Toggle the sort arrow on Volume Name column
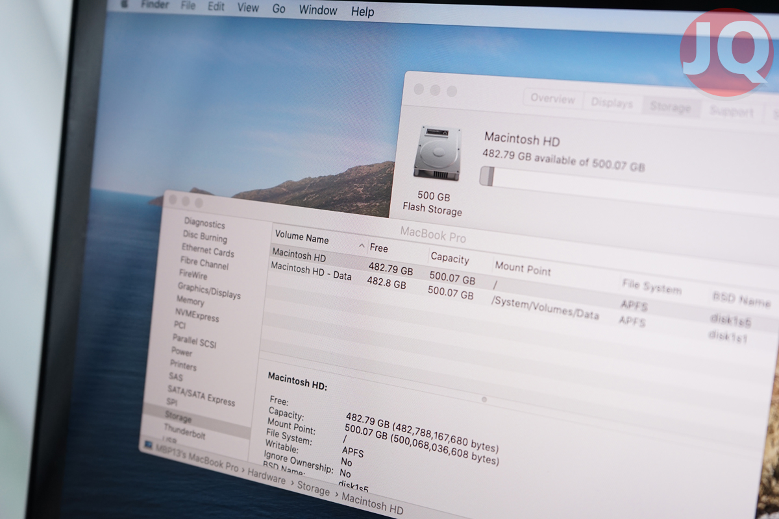The width and height of the screenshot is (779, 519). pyautogui.click(x=362, y=246)
